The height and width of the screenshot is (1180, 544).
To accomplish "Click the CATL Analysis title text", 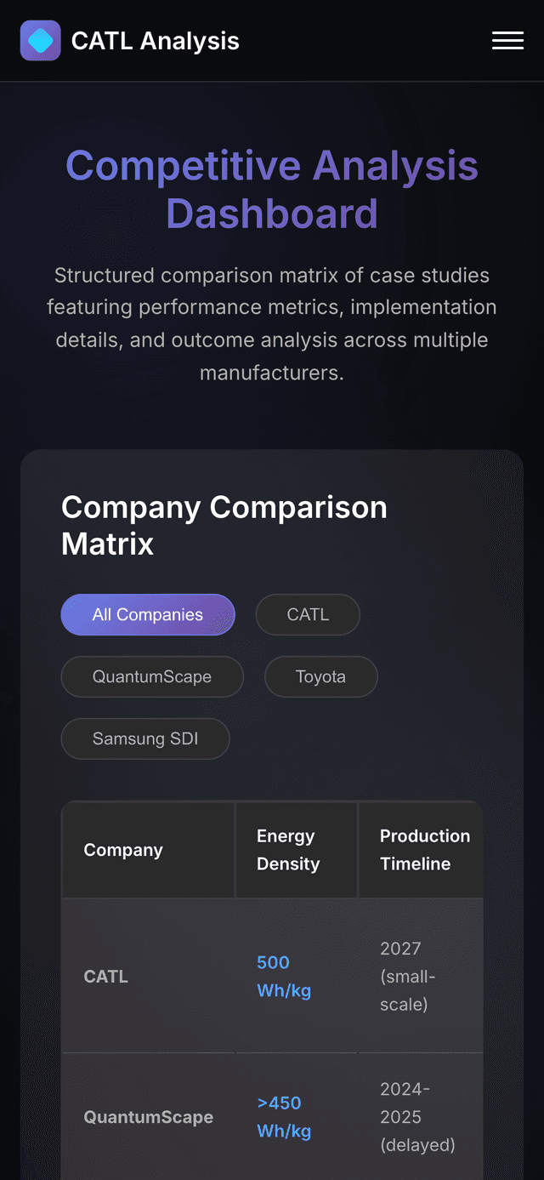I will 155,40.
